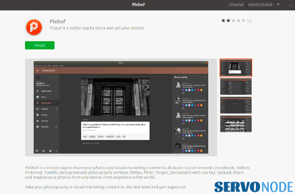Click the Pixbuf title in header bar

pyautogui.click(x=138, y=4)
